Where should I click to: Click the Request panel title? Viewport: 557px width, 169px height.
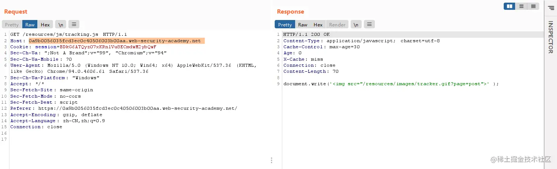tap(16, 12)
